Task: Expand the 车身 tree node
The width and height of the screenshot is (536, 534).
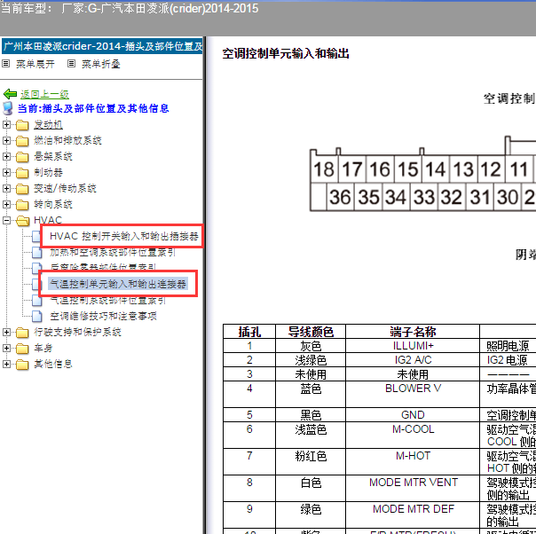Action: [x=6, y=348]
